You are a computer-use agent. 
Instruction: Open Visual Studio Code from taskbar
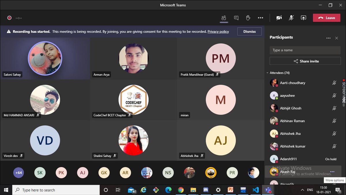255,190
